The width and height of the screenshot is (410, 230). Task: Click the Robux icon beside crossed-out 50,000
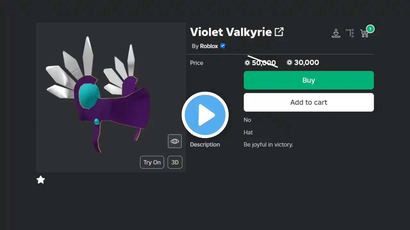pos(247,63)
